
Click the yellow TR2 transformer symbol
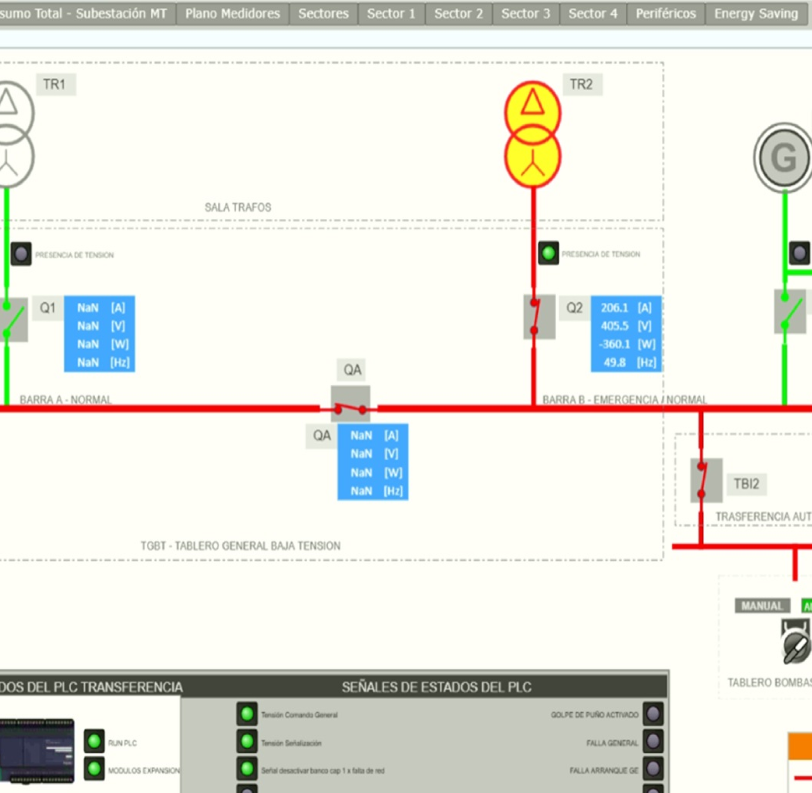(532, 134)
